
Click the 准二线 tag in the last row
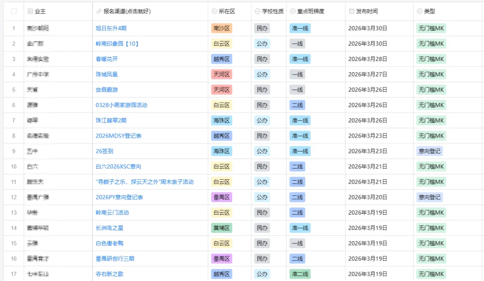(x=299, y=274)
